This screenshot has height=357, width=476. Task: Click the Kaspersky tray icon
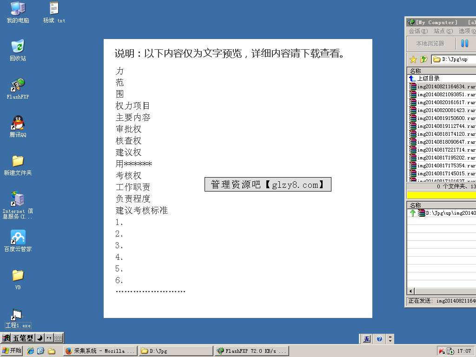point(442,351)
